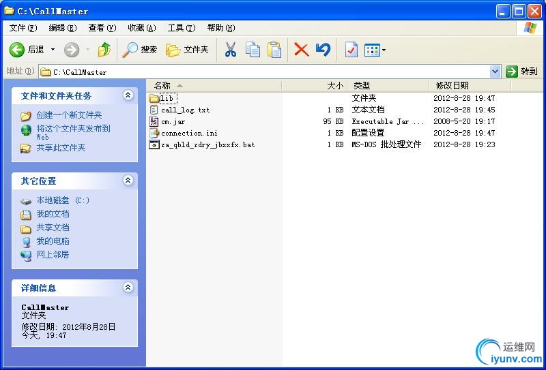The width and height of the screenshot is (546, 370).
Task: Click the My Computer monitor icon
Action: coord(26,242)
